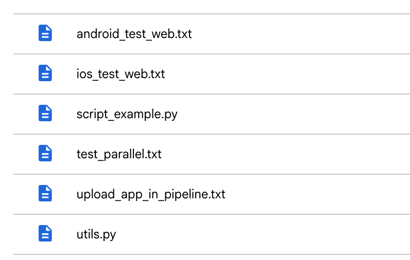This screenshot has width=410, height=260.
Task: Open the utils.py file name
Action: 96,235
